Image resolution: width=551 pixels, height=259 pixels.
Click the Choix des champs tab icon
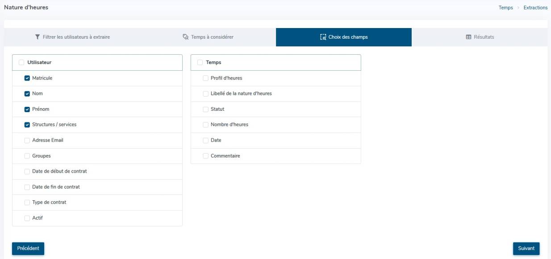pos(323,37)
